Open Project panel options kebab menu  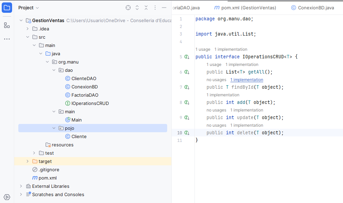coord(155,8)
